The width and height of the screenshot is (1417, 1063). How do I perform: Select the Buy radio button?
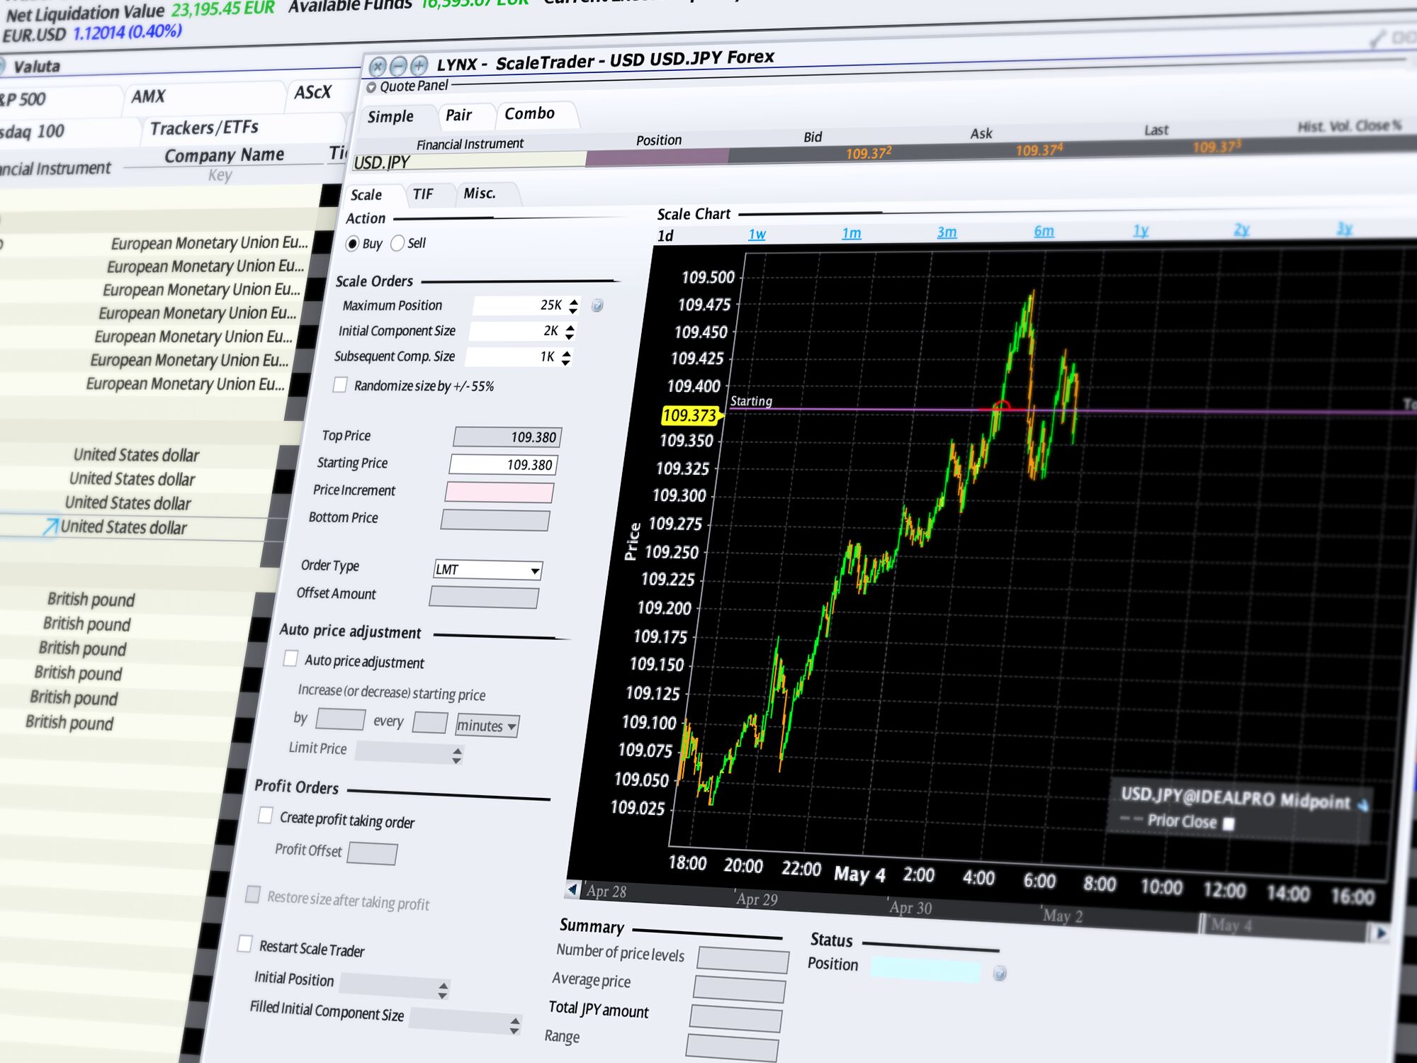click(352, 244)
